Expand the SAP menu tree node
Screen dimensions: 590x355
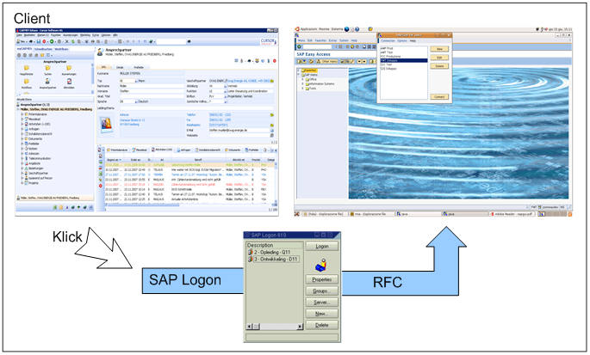300,76
